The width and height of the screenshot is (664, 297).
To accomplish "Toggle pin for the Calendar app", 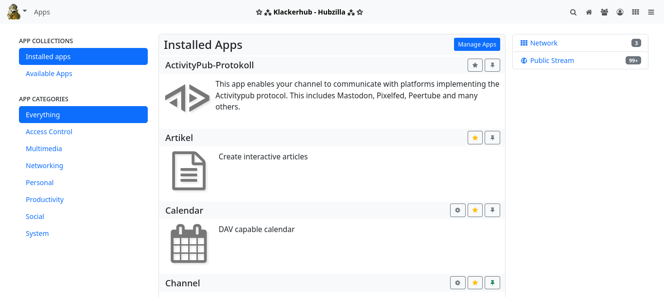I will coord(492,210).
